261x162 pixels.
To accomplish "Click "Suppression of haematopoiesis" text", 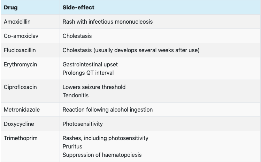I will pyautogui.click(x=102, y=155).
